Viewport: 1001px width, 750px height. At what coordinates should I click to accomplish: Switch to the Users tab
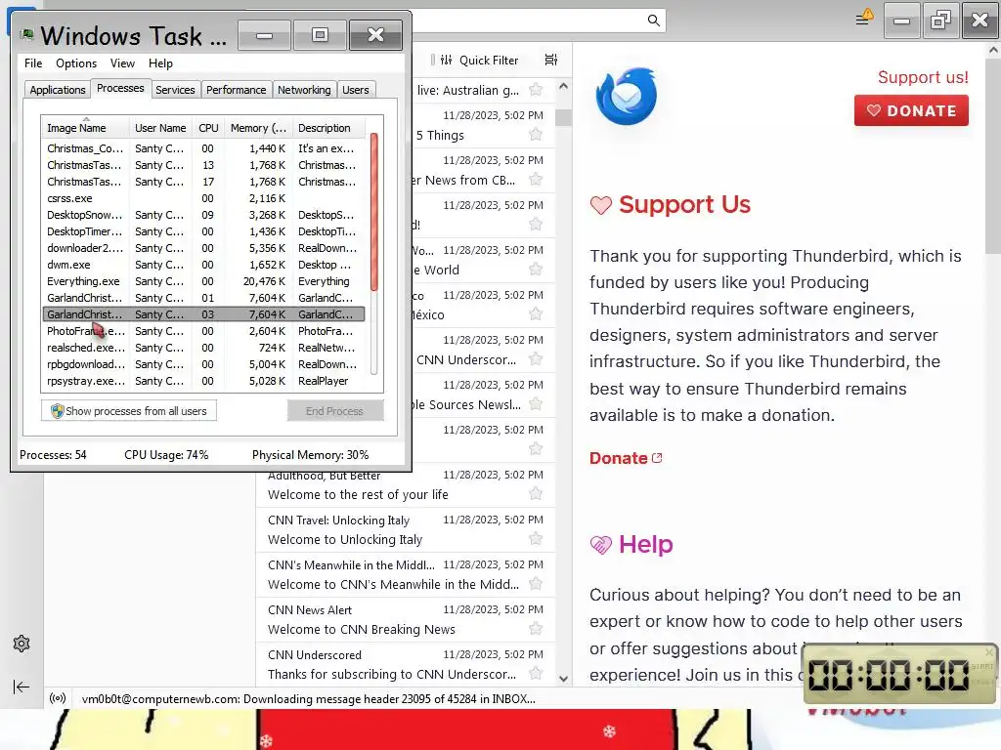pos(356,90)
